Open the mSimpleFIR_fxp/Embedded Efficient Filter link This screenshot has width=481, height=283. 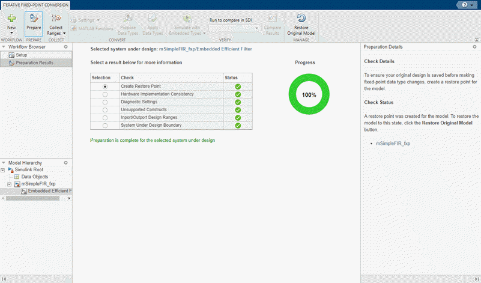205,49
